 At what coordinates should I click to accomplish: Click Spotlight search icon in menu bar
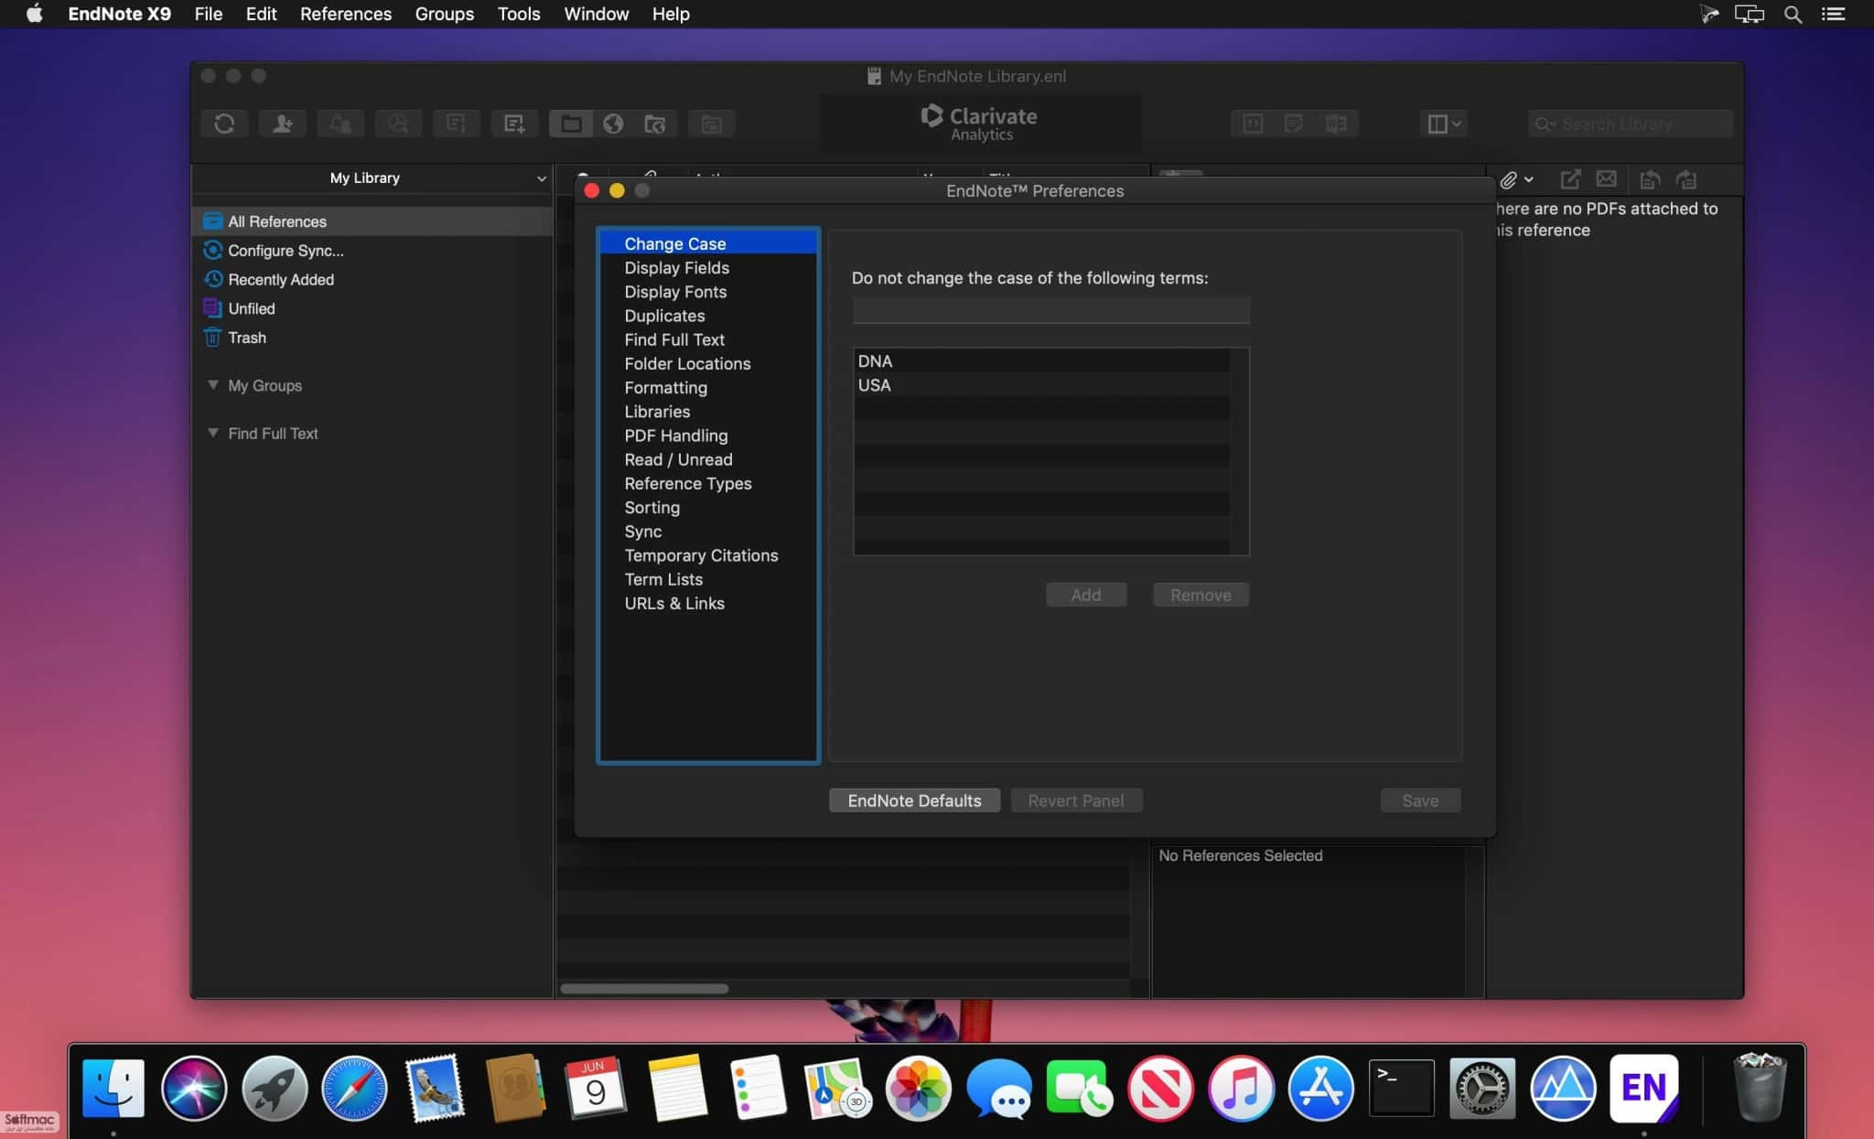click(x=1793, y=14)
